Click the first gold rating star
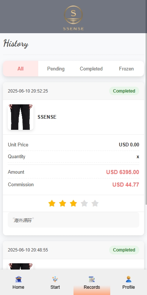Image resolution: width=147 pixels, height=295 pixels. [52, 204]
